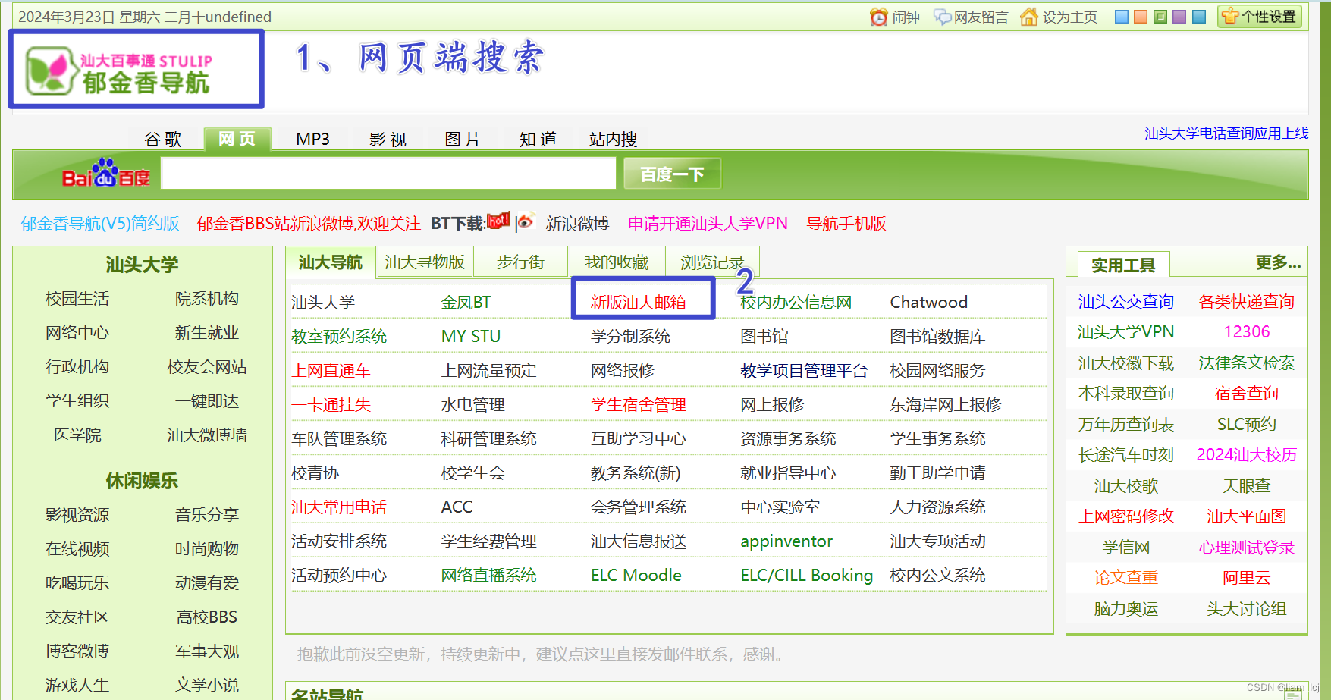Click the Sina Weibo eye icon
The width and height of the screenshot is (1331, 700).
click(526, 222)
